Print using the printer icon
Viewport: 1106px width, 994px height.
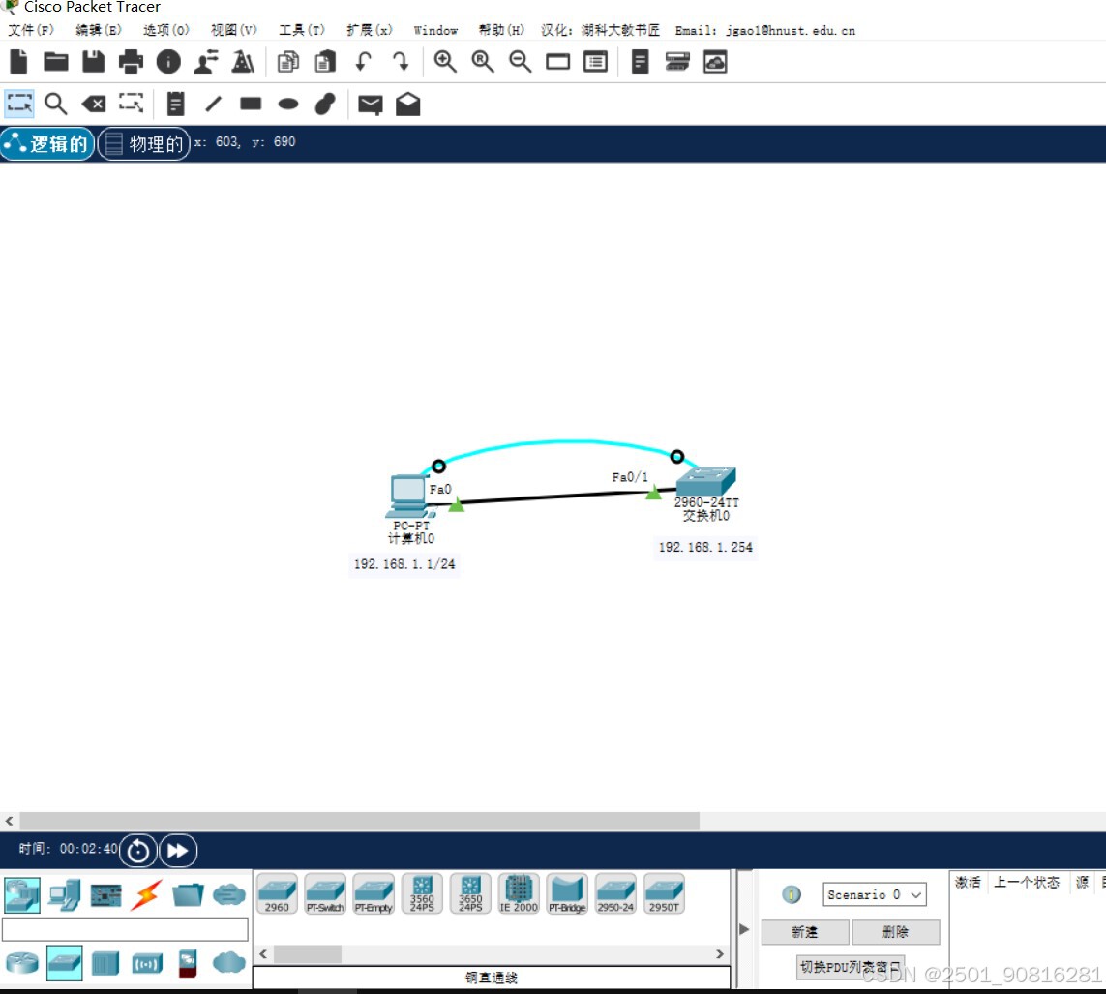click(x=131, y=62)
